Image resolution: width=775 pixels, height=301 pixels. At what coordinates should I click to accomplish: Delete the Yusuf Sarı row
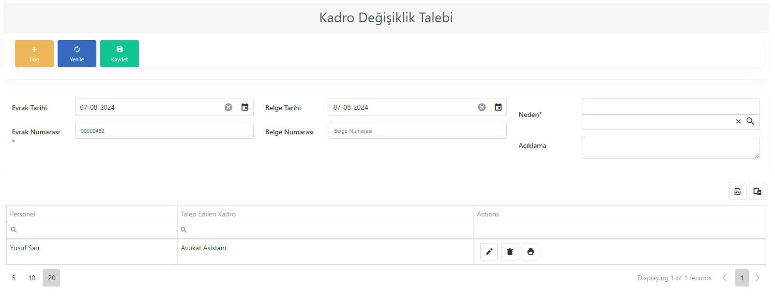(x=510, y=252)
